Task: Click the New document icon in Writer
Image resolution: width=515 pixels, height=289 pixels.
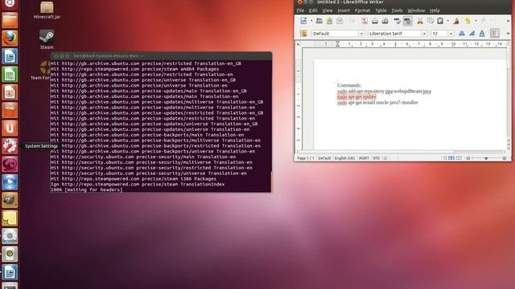Action: click(303, 21)
